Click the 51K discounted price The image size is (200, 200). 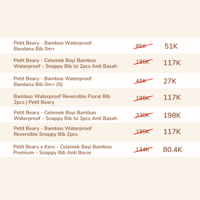click(x=171, y=46)
